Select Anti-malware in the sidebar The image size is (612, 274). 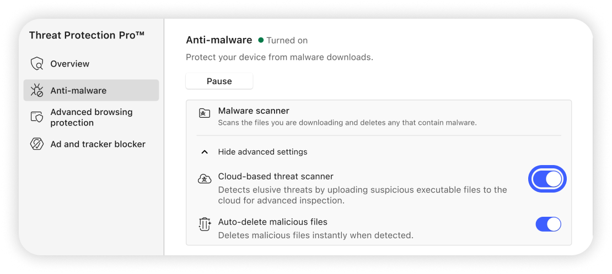78,91
